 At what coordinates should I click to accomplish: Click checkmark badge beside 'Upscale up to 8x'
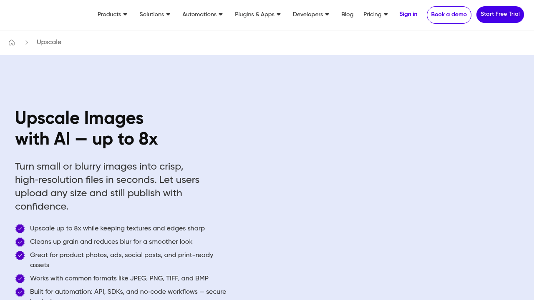pyautogui.click(x=20, y=229)
